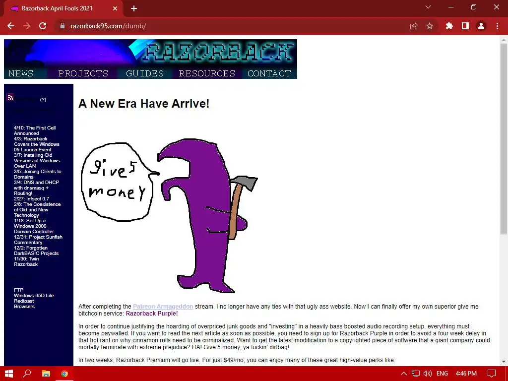This screenshot has width=508, height=381.
Task: Open '3/4: DNS and DHCP with dnsmasq'
Action: coord(36,188)
